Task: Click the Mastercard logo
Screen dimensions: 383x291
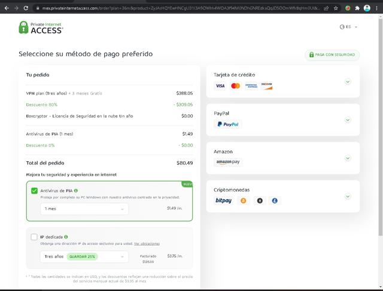Action: click(236, 86)
